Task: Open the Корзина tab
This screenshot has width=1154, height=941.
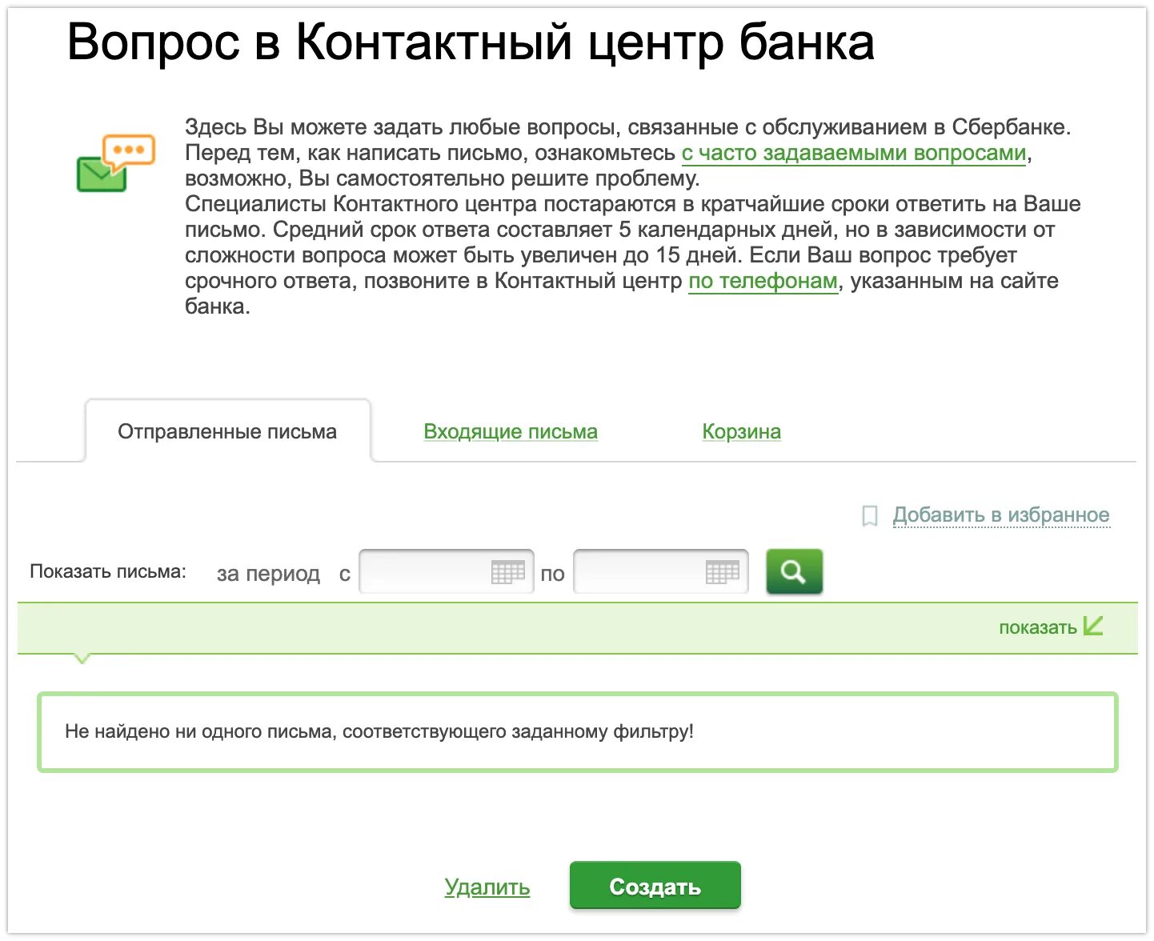Action: [x=741, y=431]
